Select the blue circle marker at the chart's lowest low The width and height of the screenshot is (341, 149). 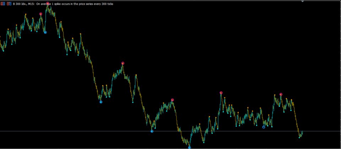click(x=189, y=148)
